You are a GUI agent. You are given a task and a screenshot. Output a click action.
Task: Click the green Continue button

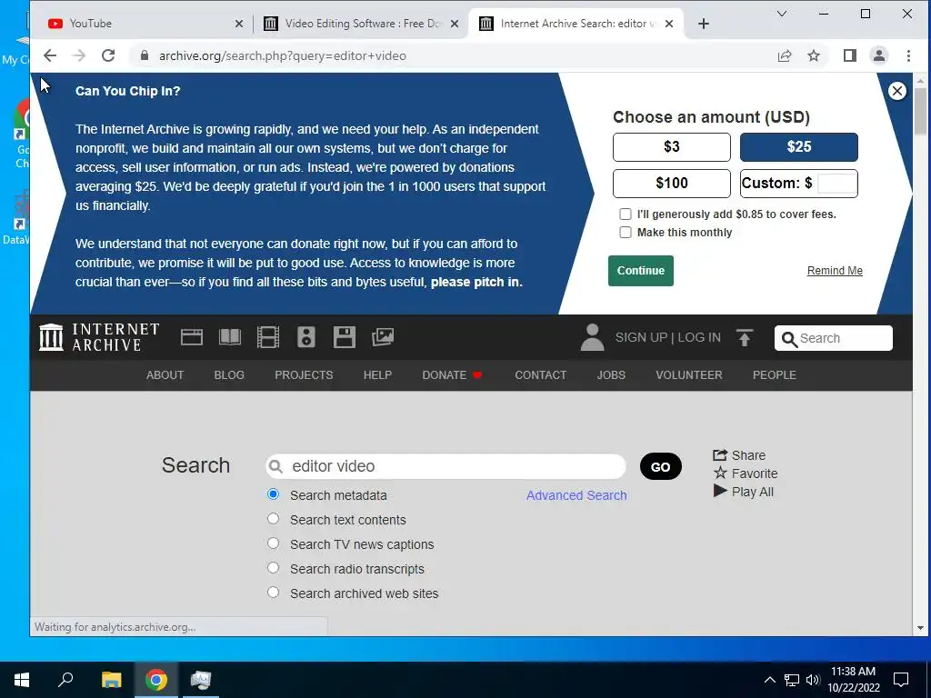(x=641, y=271)
